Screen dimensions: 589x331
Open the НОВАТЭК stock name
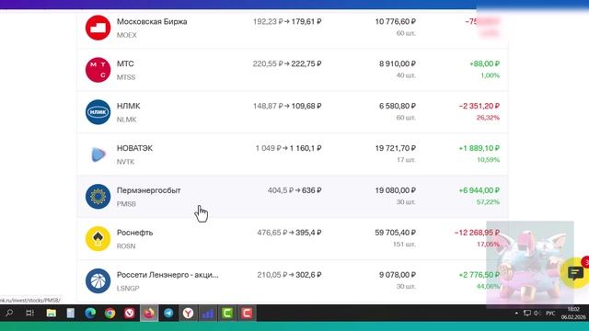[134, 148]
